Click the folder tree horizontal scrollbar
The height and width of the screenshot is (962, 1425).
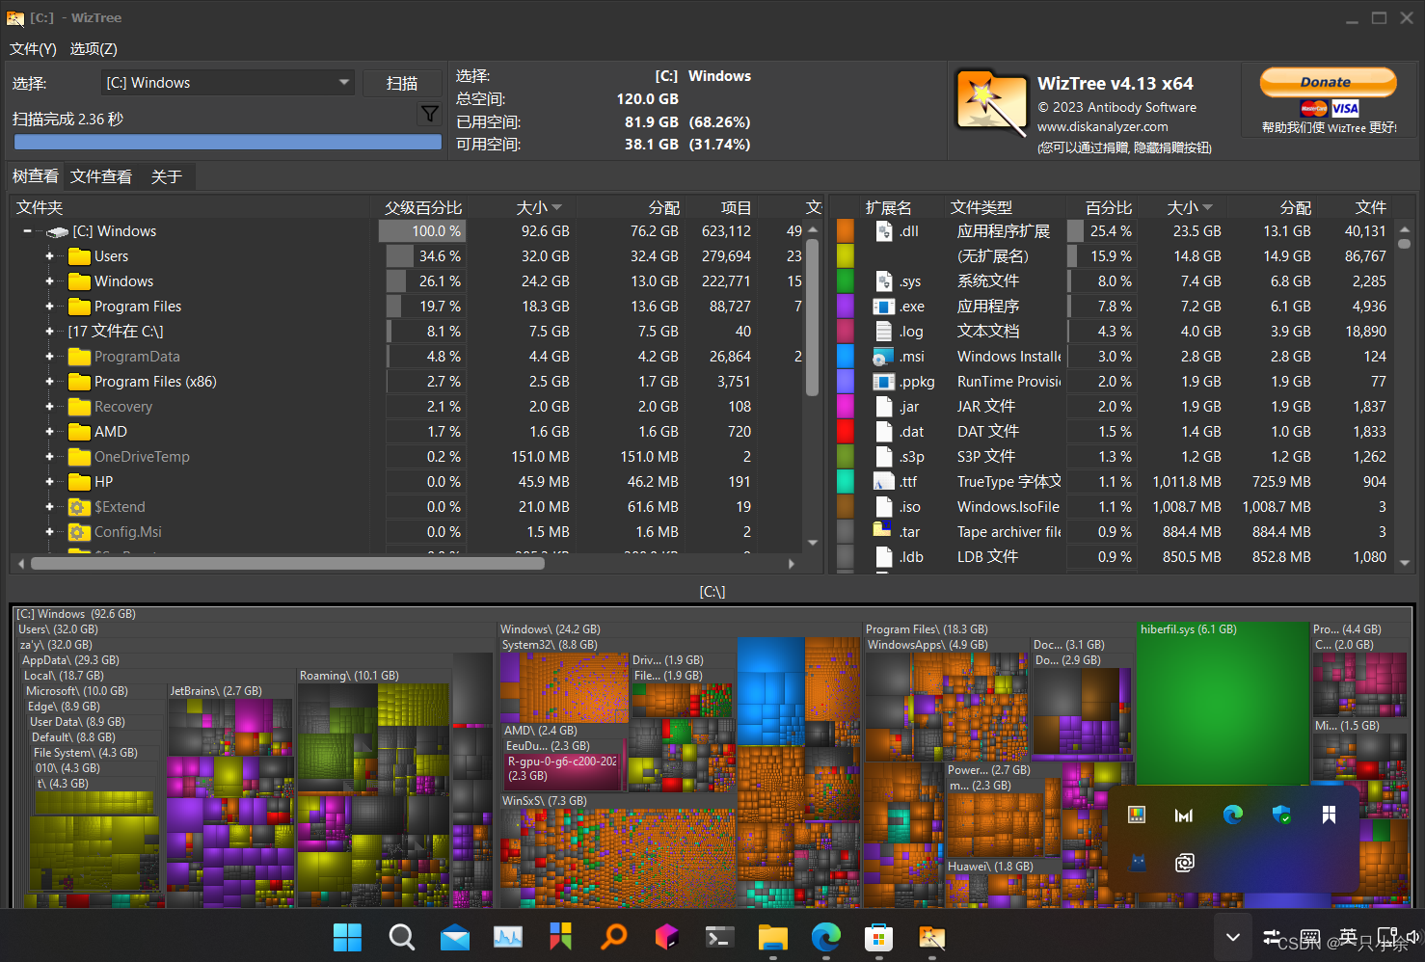(287, 564)
